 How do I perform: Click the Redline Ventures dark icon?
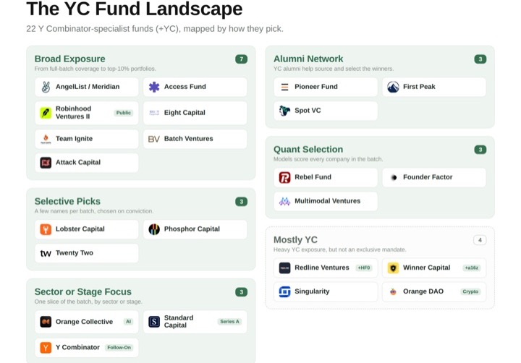[285, 268]
